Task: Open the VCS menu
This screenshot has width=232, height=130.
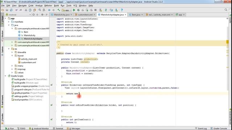Action: coord(75,6)
